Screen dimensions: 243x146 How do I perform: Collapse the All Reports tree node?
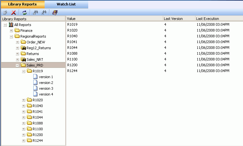coord(5,25)
